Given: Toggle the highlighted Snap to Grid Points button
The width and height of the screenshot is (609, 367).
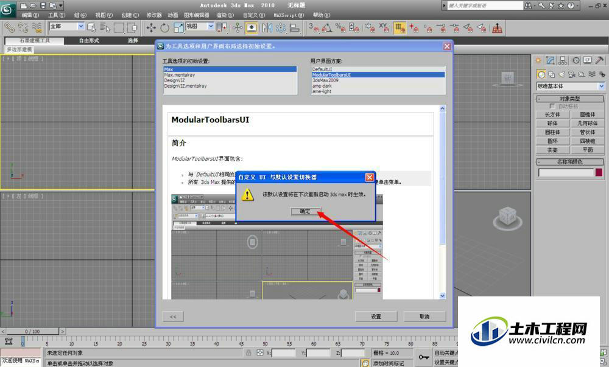Looking at the screenshot, I should click(400, 27).
